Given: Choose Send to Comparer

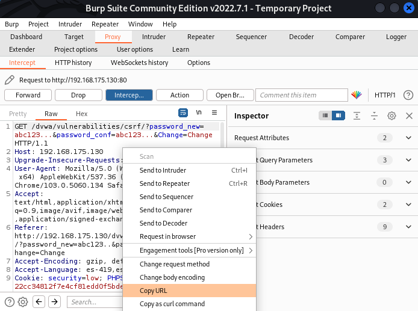Looking at the screenshot, I should [189, 210].
